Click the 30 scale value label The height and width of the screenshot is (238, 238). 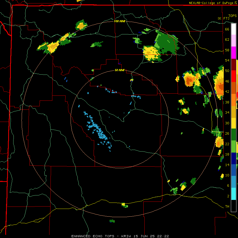227,123
